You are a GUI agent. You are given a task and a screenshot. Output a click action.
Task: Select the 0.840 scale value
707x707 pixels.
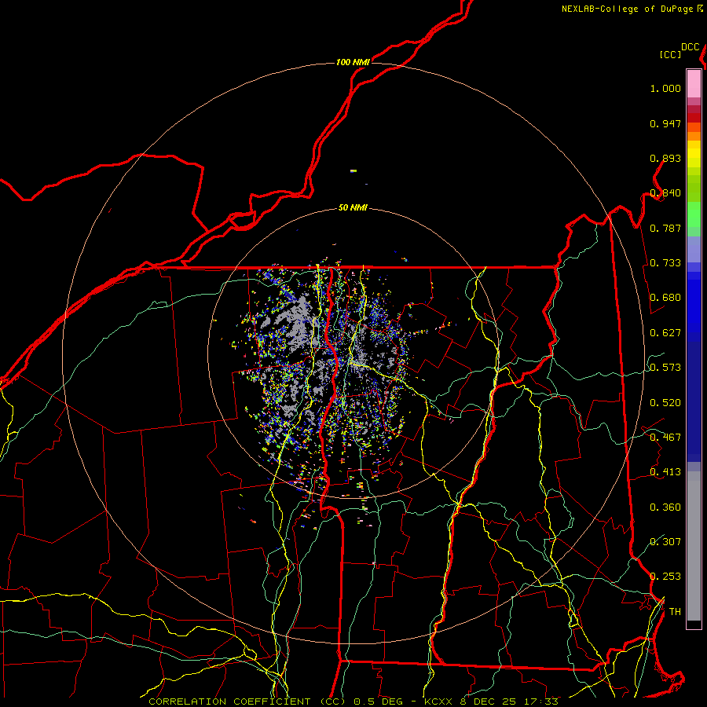(665, 193)
